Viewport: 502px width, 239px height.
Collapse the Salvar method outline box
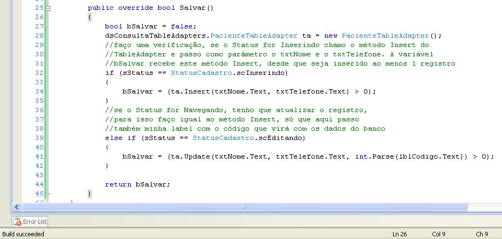48,9
